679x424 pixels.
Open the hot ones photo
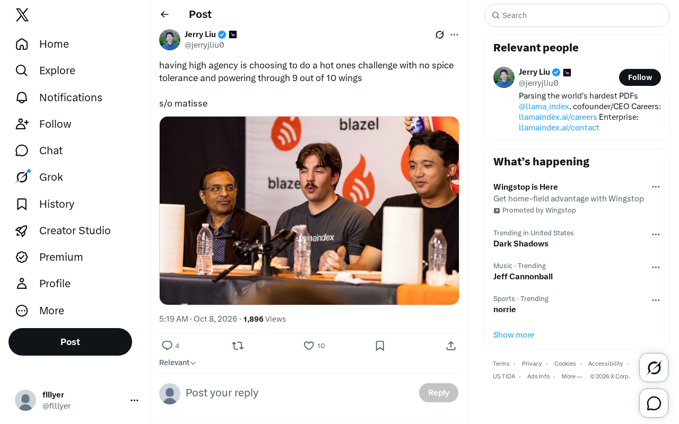(x=309, y=210)
